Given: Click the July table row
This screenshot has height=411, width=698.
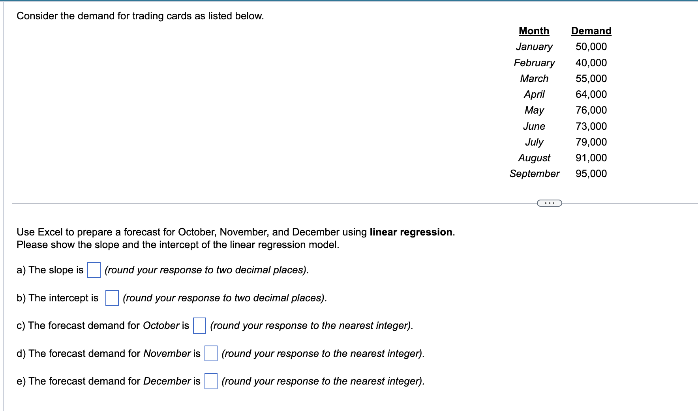Looking at the screenshot, I should tap(534, 142).
